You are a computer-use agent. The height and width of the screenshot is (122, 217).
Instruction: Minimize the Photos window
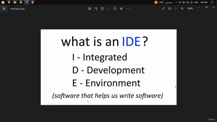199,7
